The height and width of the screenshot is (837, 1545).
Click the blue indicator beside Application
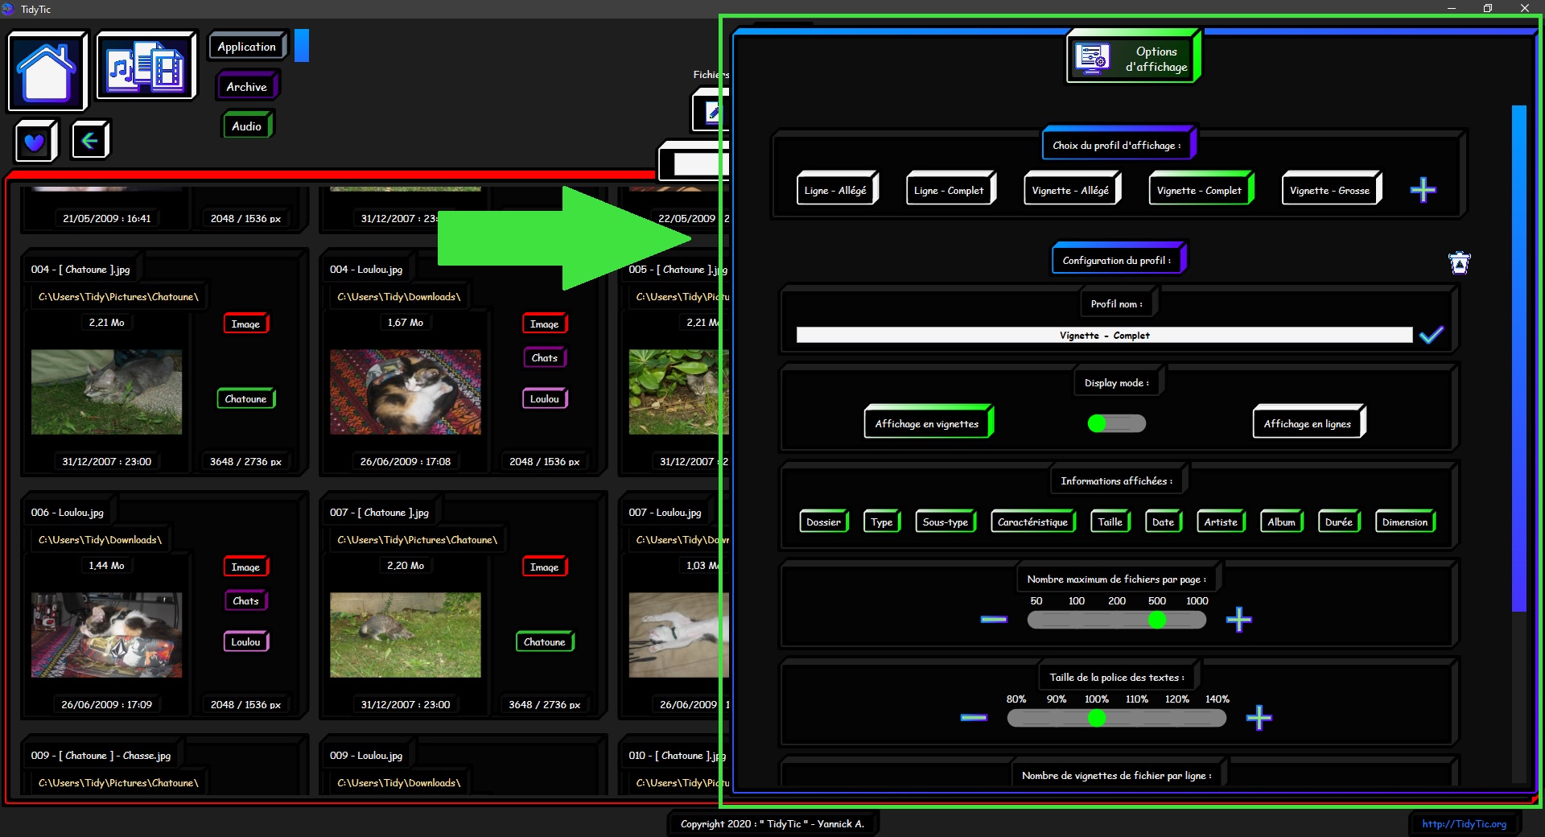(302, 46)
